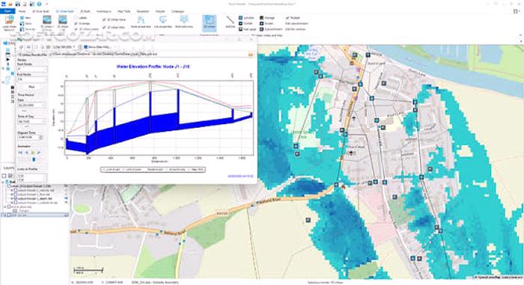Image resolution: width=524 pixels, height=285 pixels.
Task: Toggle output-Domain-1_velocity layer checkbox
Action: [16, 190]
